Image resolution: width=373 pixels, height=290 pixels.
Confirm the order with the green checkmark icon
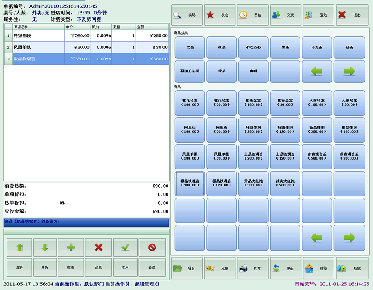pos(125,247)
